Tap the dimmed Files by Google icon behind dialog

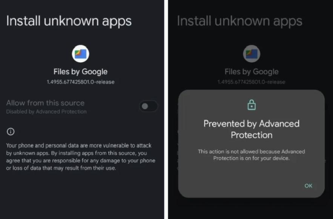coord(252,54)
